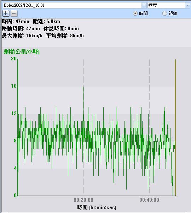Select the 時間 radio button
Viewport: 191px width, 213px height.
(x=135, y=13)
